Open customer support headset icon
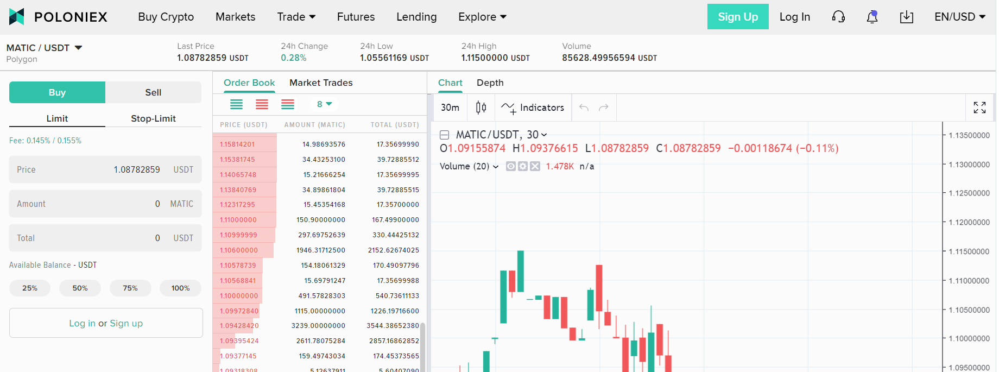The image size is (999, 372). (x=838, y=17)
